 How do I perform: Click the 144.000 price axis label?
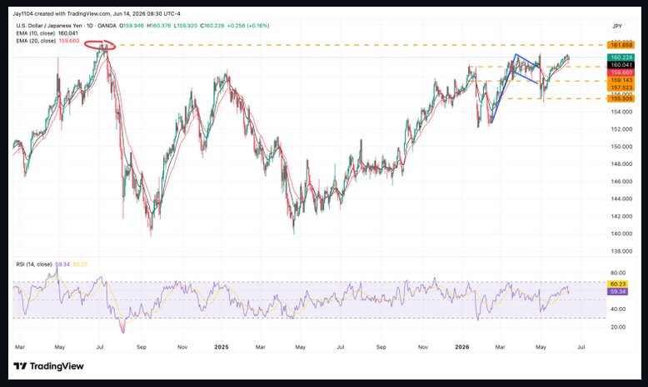tap(621, 199)
